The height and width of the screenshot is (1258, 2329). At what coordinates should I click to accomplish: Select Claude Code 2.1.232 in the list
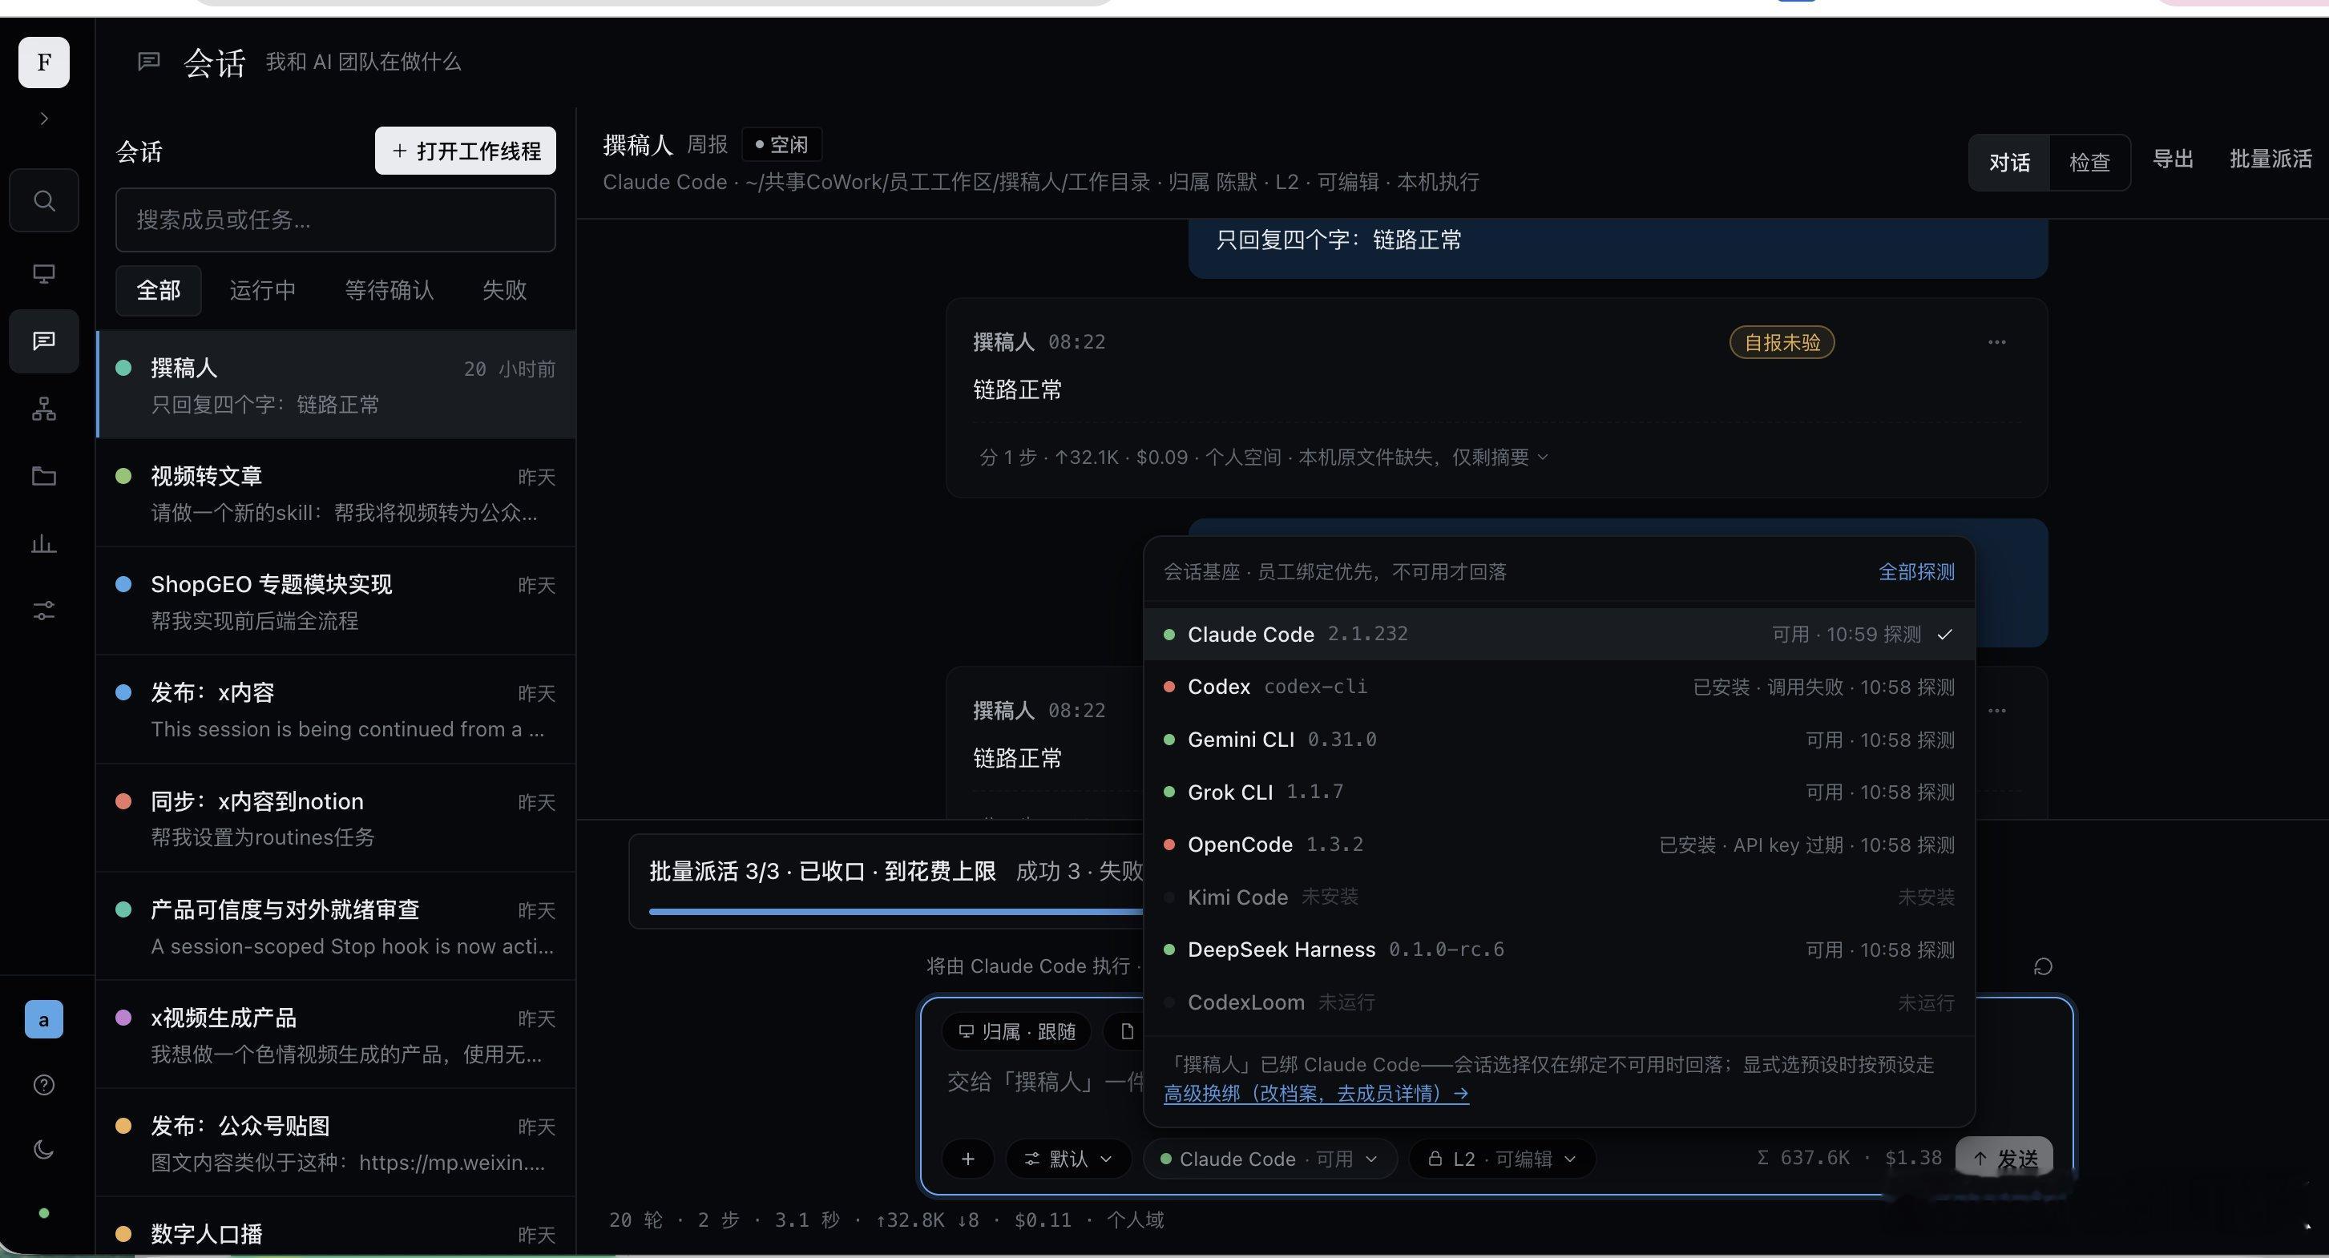pos(1559,635)
